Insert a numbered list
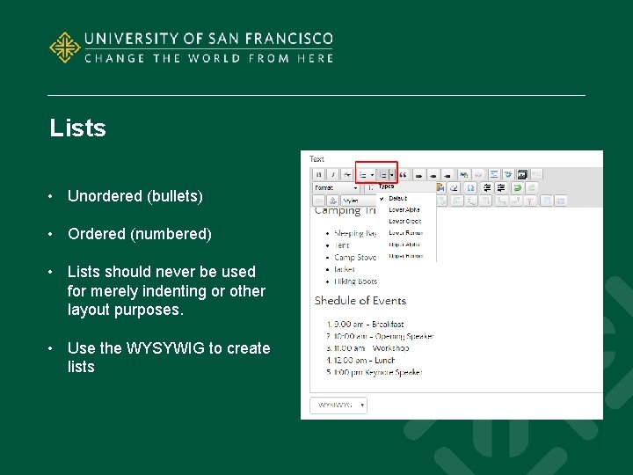The image size is (633, 475). 383,175
